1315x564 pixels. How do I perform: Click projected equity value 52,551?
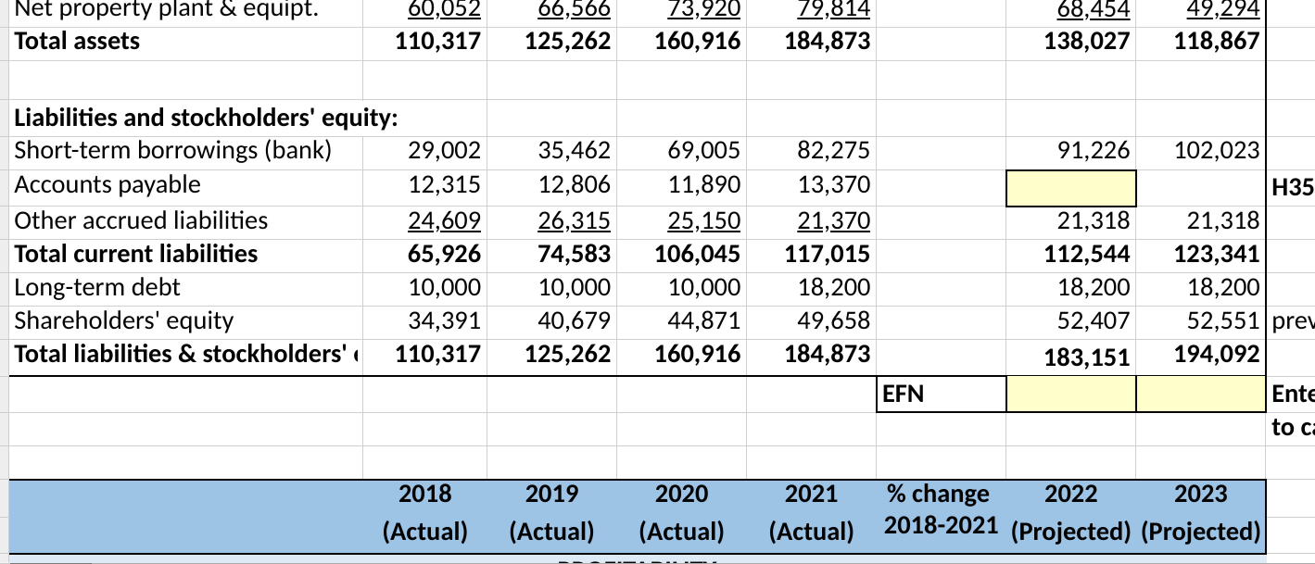[1223, 320]
